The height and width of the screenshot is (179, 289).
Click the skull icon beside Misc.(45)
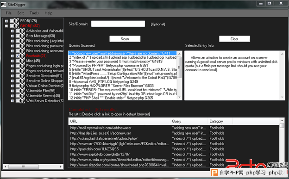coord(22,61)
